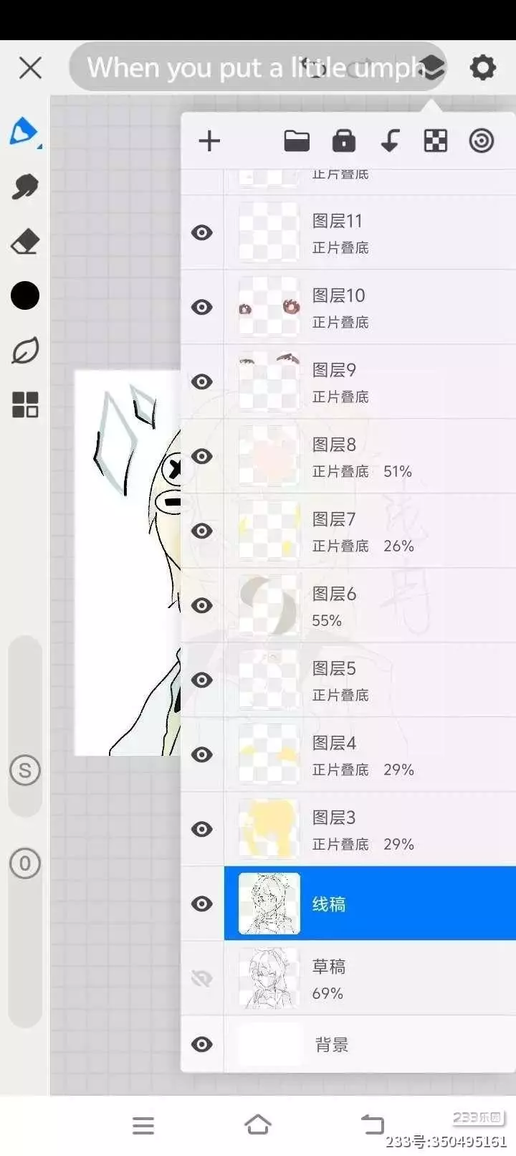
Task: Select layer 图层3 in the list
Action: tap(370, 829)
